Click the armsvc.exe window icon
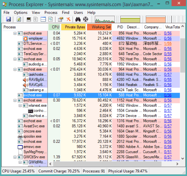This screenshot has height=176, width=187. [x=20, y=147]
